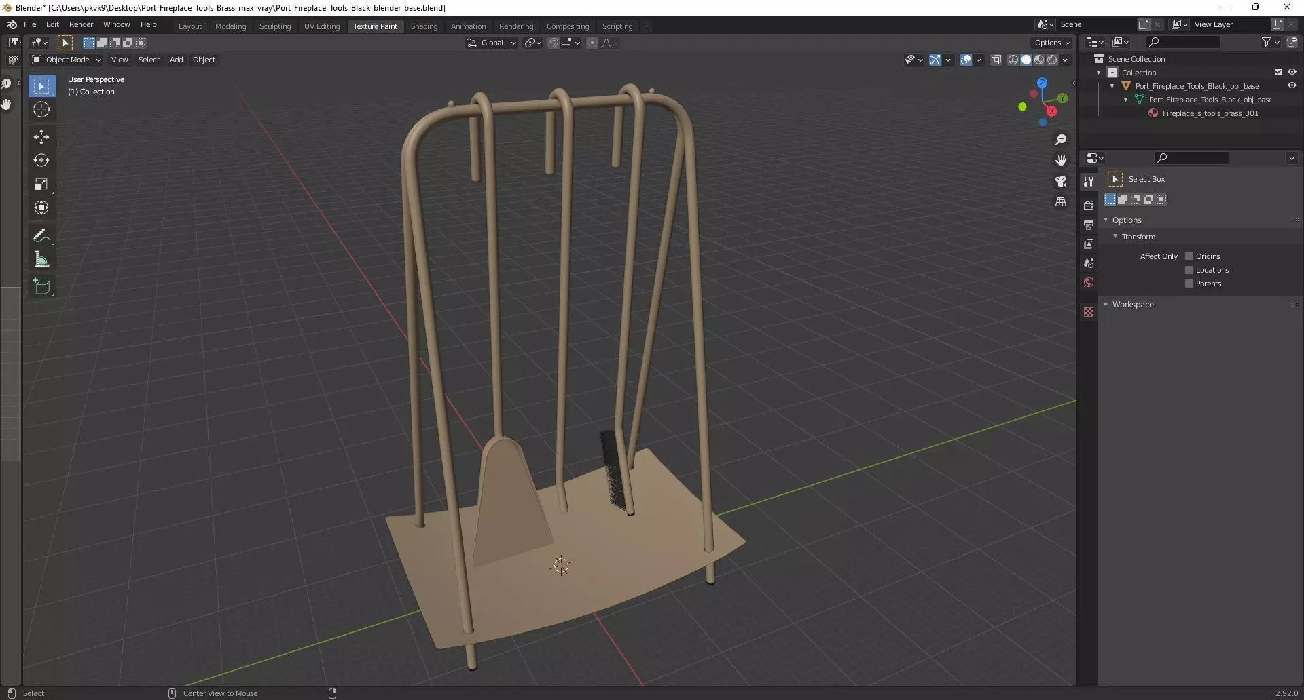Switch to the UV Editing workspace tab
1304x700 pixels.
pyautogui.click(x=322, y=26)
